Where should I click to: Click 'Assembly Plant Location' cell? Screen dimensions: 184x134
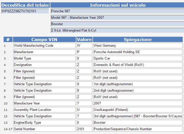pyautogui.click(x=44, y=110)
